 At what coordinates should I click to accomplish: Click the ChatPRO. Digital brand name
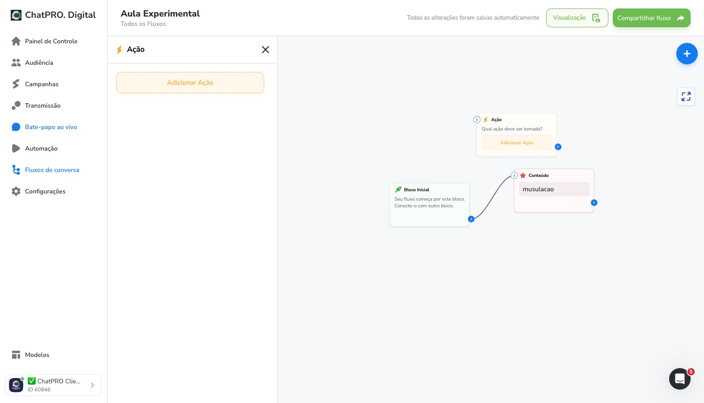(60, 15)
